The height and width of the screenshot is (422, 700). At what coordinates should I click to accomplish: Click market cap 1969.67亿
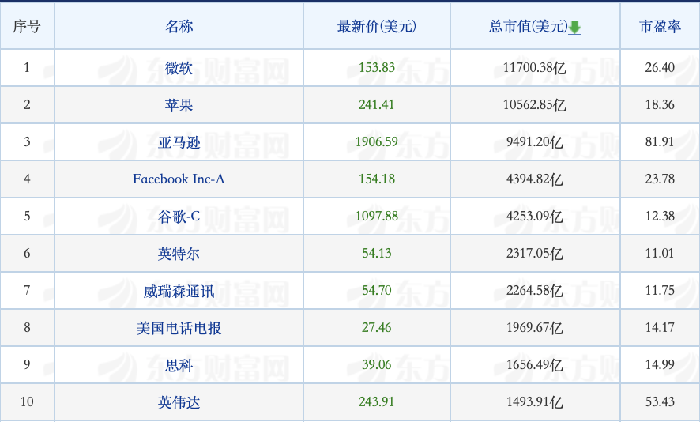tap(534, 327)
